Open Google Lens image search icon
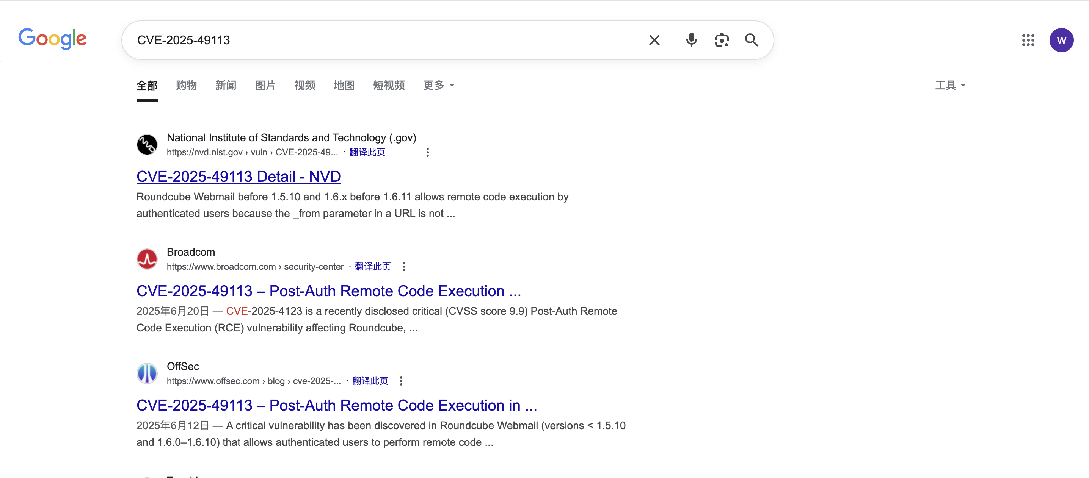This screenshot has width=1089, height=478. [x=721, y=40]
